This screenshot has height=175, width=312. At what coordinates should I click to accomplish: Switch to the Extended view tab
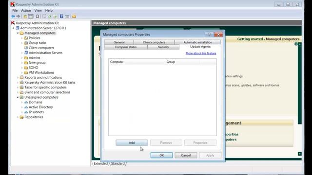(x=100, y=163)
